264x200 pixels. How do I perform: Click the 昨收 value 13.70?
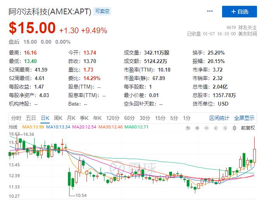[90, 61]
